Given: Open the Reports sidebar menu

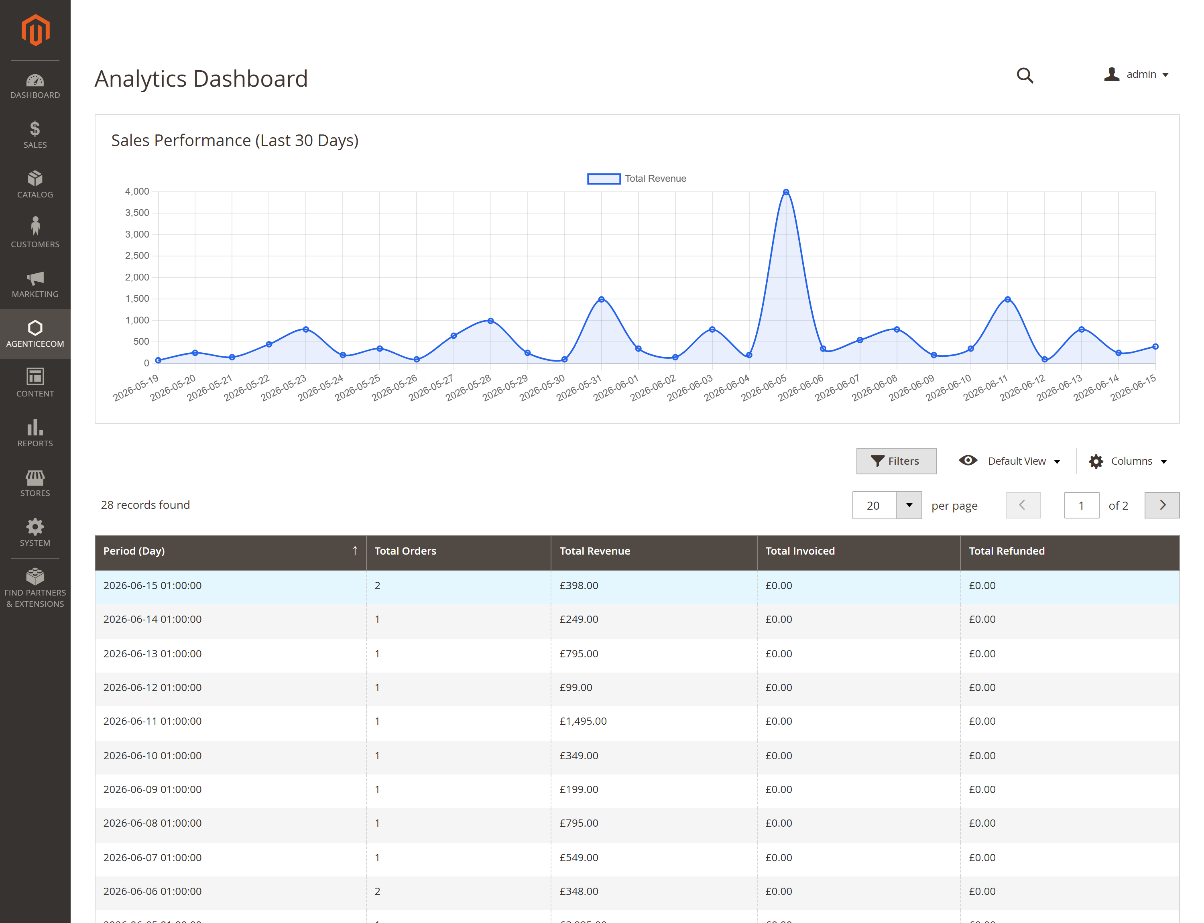Looking at the screenshot, I should pos(35,433).
